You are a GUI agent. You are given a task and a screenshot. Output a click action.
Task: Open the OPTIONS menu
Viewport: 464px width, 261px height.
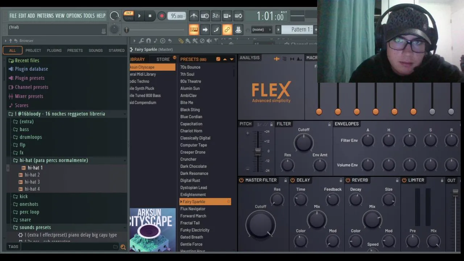[74, 16]
